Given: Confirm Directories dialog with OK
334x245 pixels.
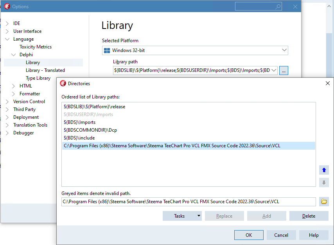Looking at the screenshot, I should pyautogui.click(x=249, y=235).
